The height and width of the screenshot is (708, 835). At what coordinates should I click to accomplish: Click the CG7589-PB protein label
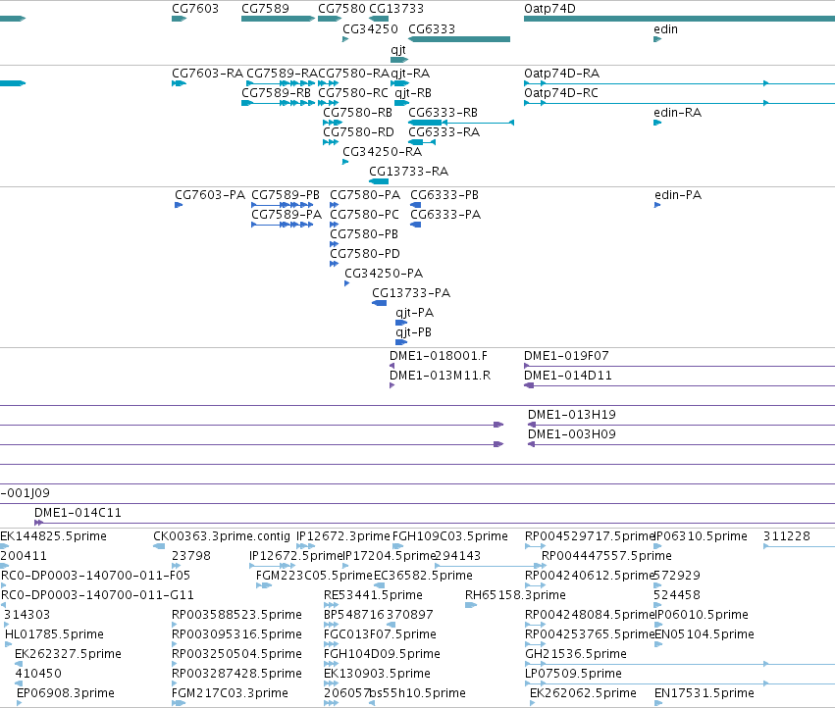[x=286, y=195]
